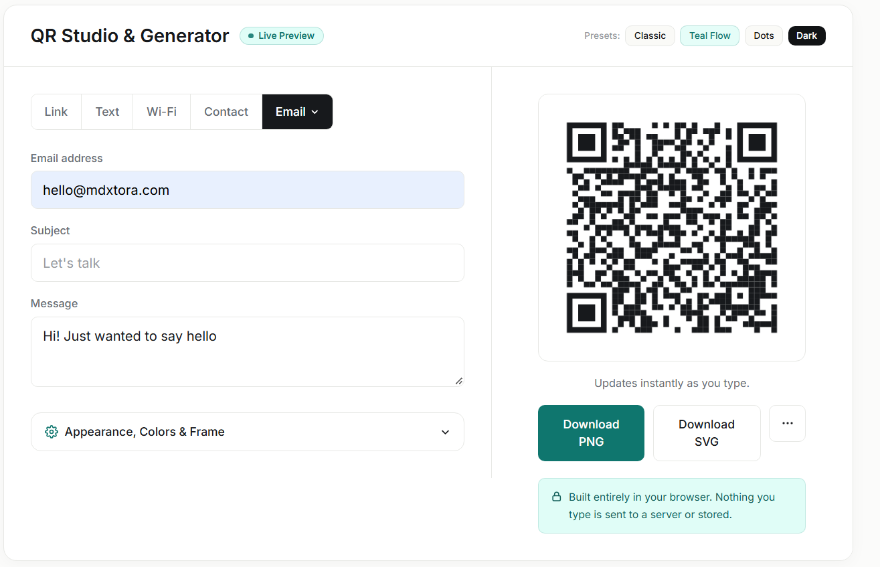Image resolution: width=880 pixels, height=567 pixels.
Task: Click the 'Subject' field label
Action: (x=50, y=230)
